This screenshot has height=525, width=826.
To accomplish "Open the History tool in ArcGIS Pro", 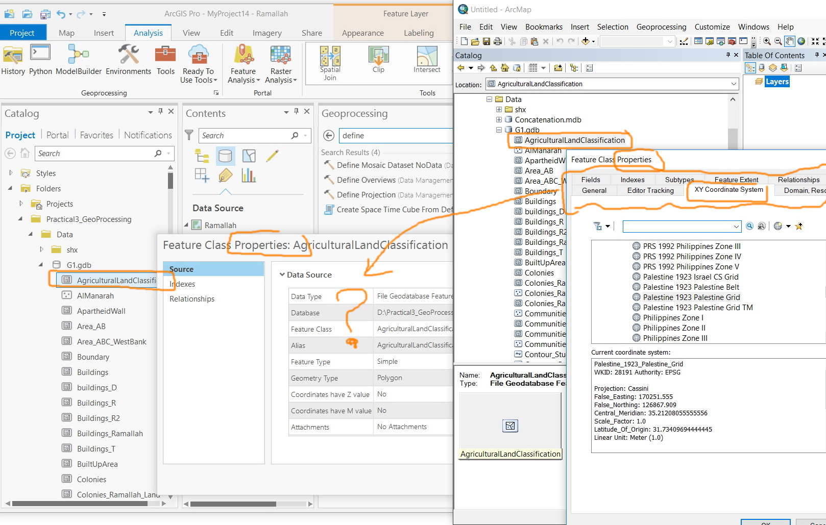I will click(x=13, y=60).
